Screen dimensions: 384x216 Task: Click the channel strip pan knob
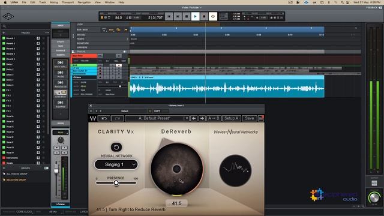61,140
